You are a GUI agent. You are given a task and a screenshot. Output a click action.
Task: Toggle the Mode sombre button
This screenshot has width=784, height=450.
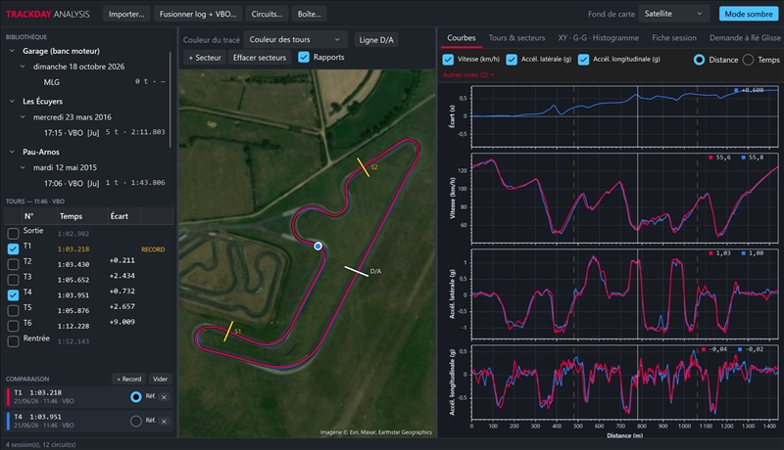(x=749, y=14)
